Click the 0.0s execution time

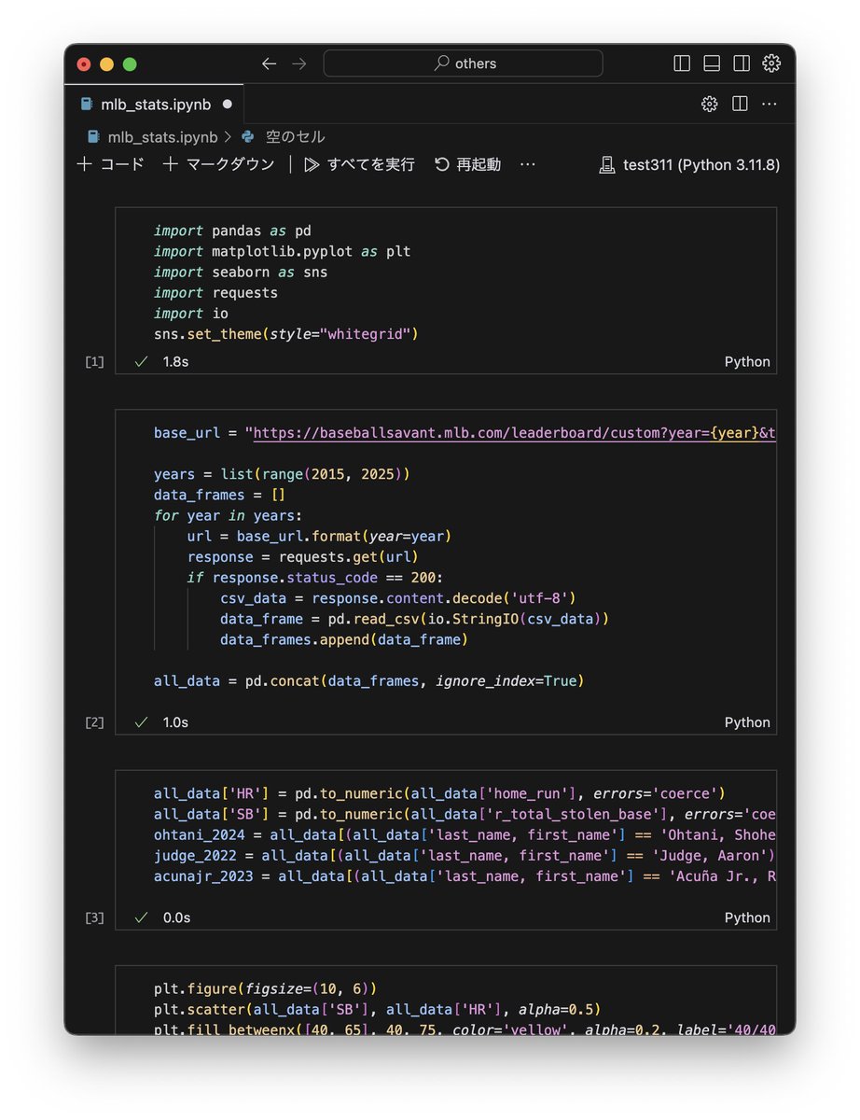coord(176,917)
